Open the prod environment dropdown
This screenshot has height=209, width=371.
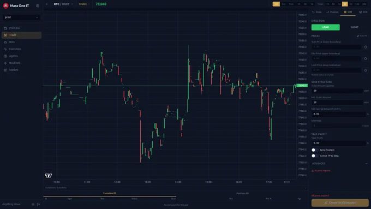pos(21,17)
